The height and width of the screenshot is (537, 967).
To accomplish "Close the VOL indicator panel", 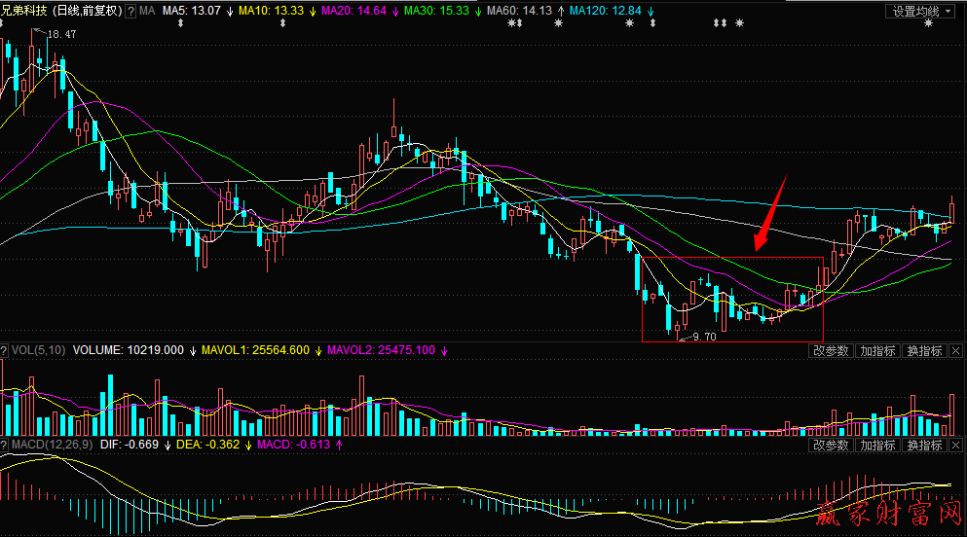I will click(x=957, y=350).
